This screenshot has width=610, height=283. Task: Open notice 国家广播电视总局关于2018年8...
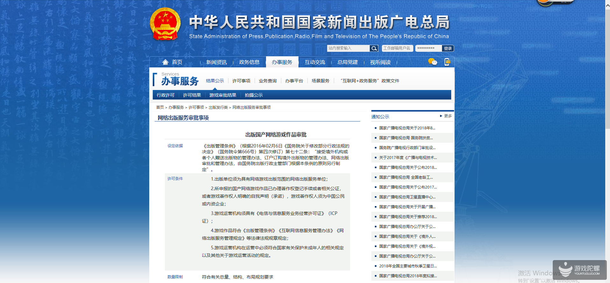pyautogui.click(x=407, y=128)
